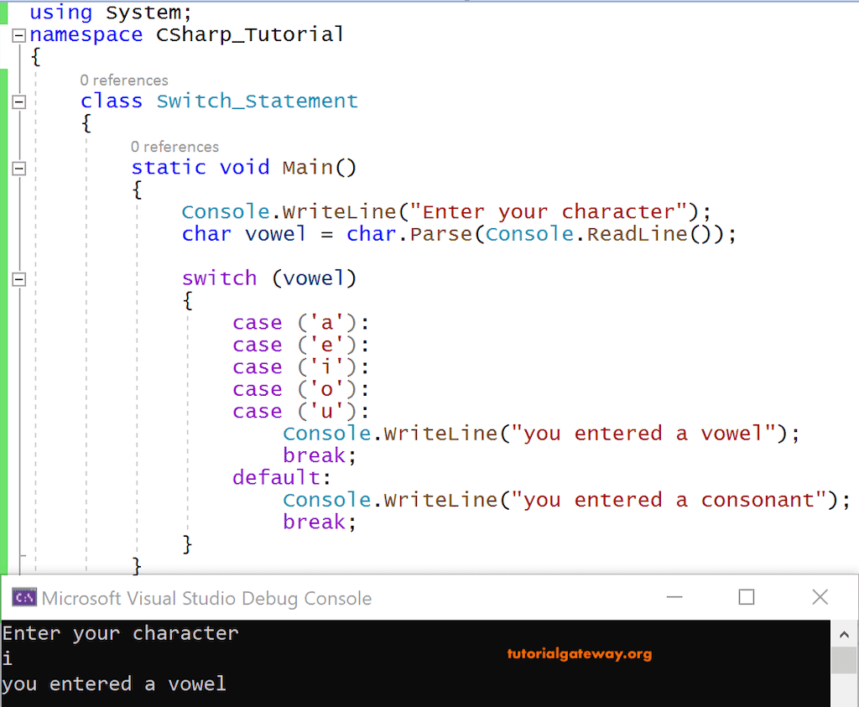Click the console input line 'i'
The height and width of the screenshot is (707, 859).
[7, 658]
